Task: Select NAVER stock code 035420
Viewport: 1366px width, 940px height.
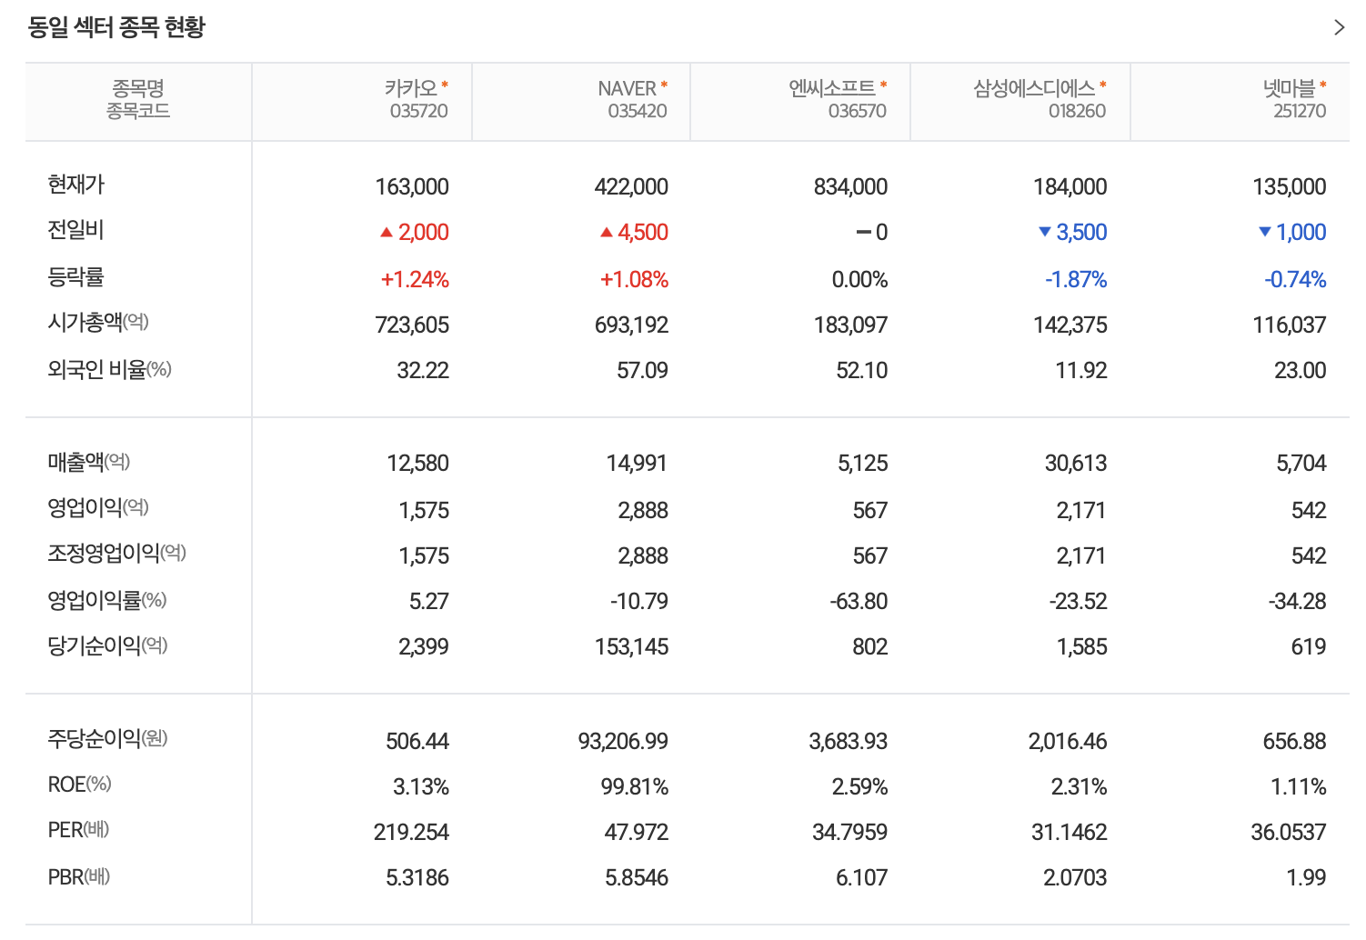Action: (638, 111)
